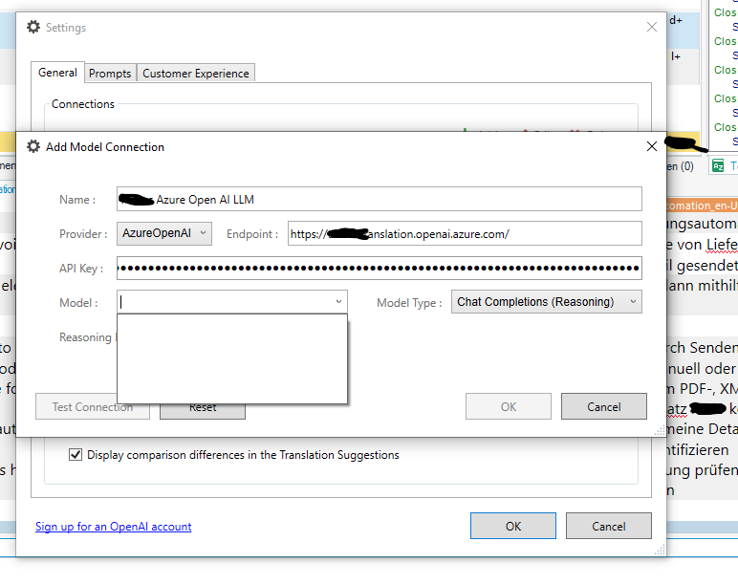The width and height of the screenshot is (738, 585).
Task: Click the Settings window gear icon
Action: click(x=33, y=28)
